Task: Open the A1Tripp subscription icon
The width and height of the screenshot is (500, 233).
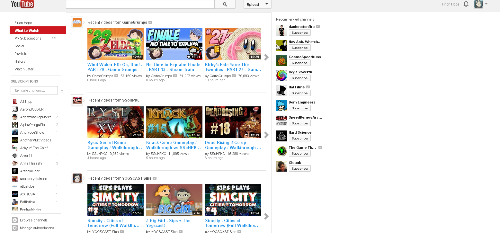Action: click(x=15, y=102)
